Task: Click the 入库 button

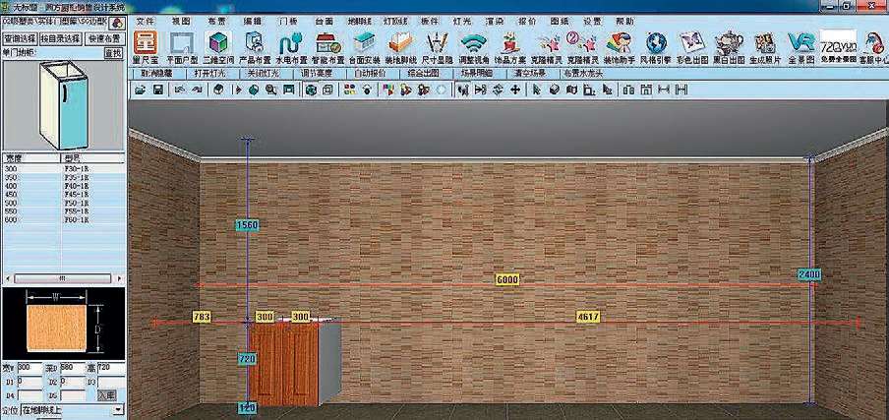Action: pyautogui.click(x=107, y=395)
